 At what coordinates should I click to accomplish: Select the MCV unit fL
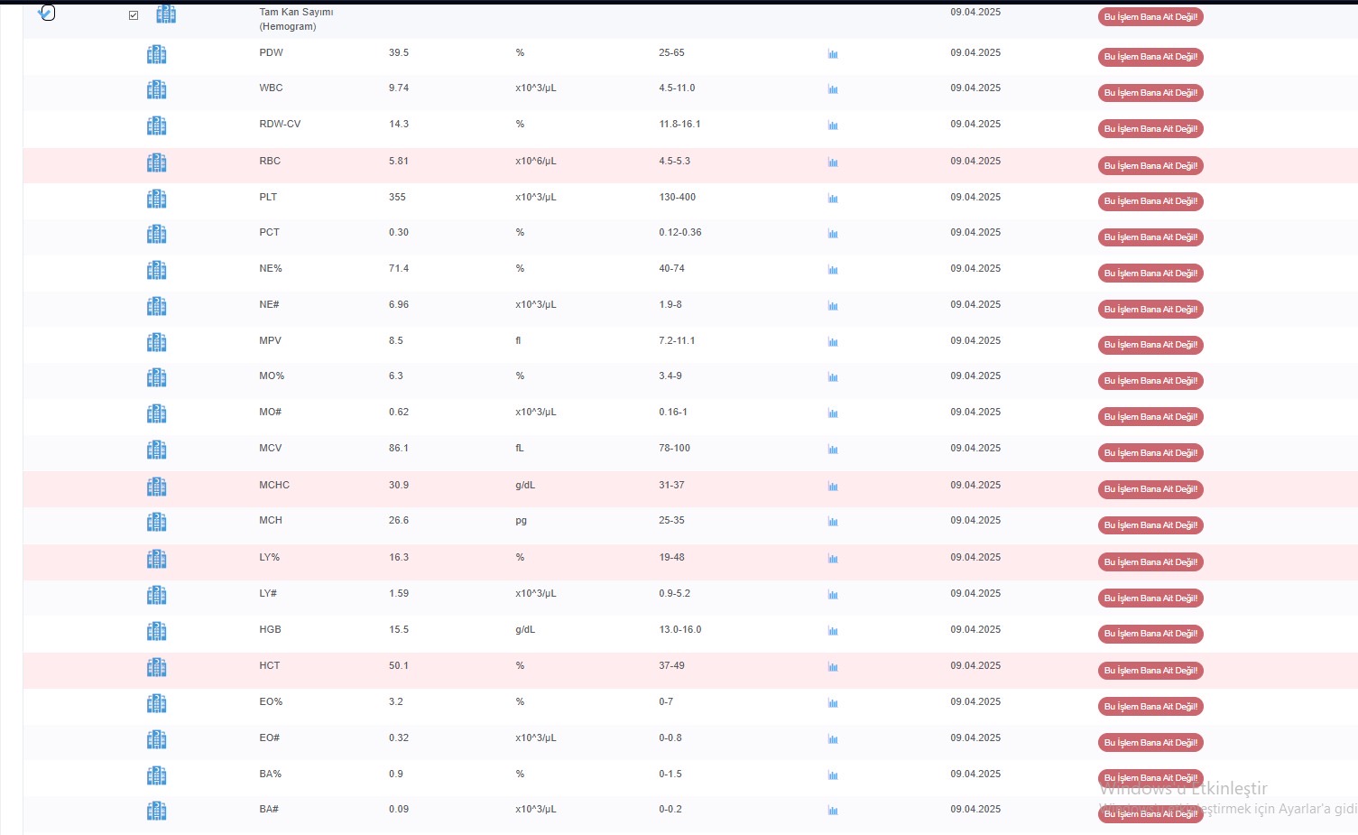pos(520,448)
